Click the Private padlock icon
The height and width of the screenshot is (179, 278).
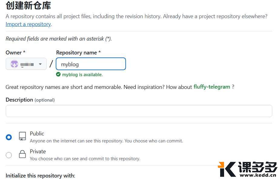click(22, 154)
